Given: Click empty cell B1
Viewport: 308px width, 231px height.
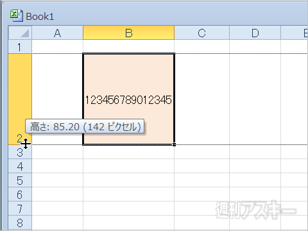Looking at the screenshot, I should click(x=129, y=47).
